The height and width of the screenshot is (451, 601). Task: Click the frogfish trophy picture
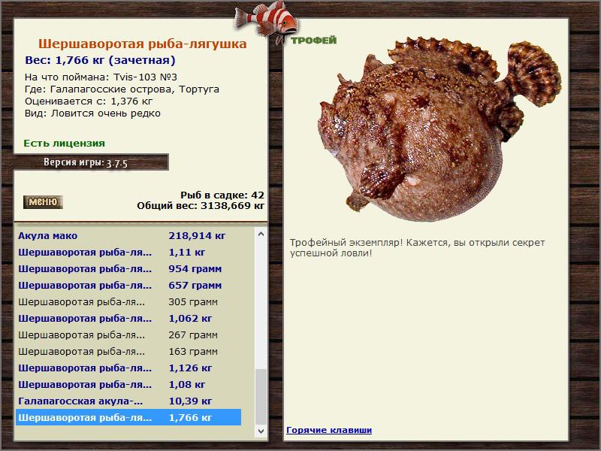pyautogui.click(x=440, y=129)
